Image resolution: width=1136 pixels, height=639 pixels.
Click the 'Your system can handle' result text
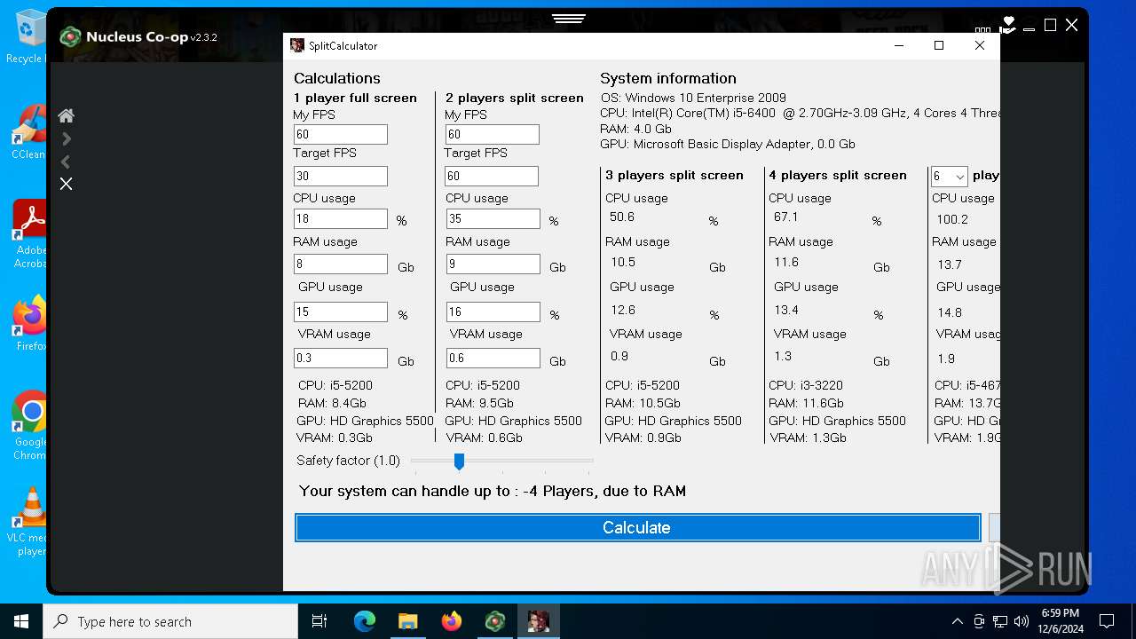(493, 491)
